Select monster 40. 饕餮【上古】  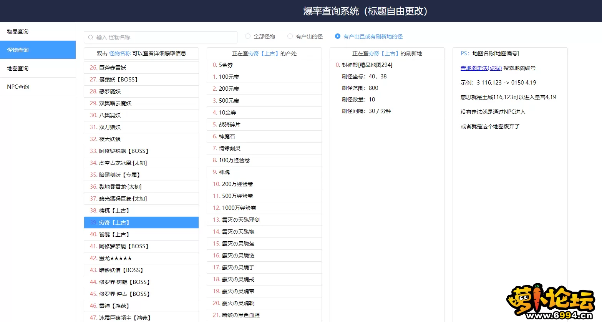click(x=141, y=234)
